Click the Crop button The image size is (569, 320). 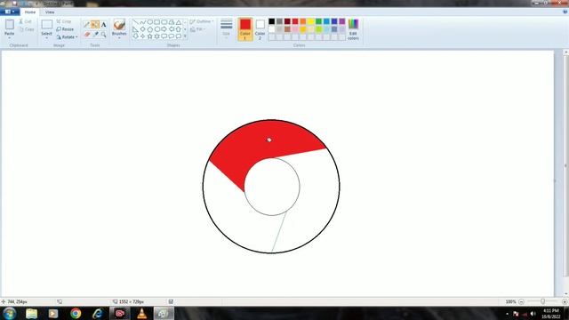coord(64,21)
